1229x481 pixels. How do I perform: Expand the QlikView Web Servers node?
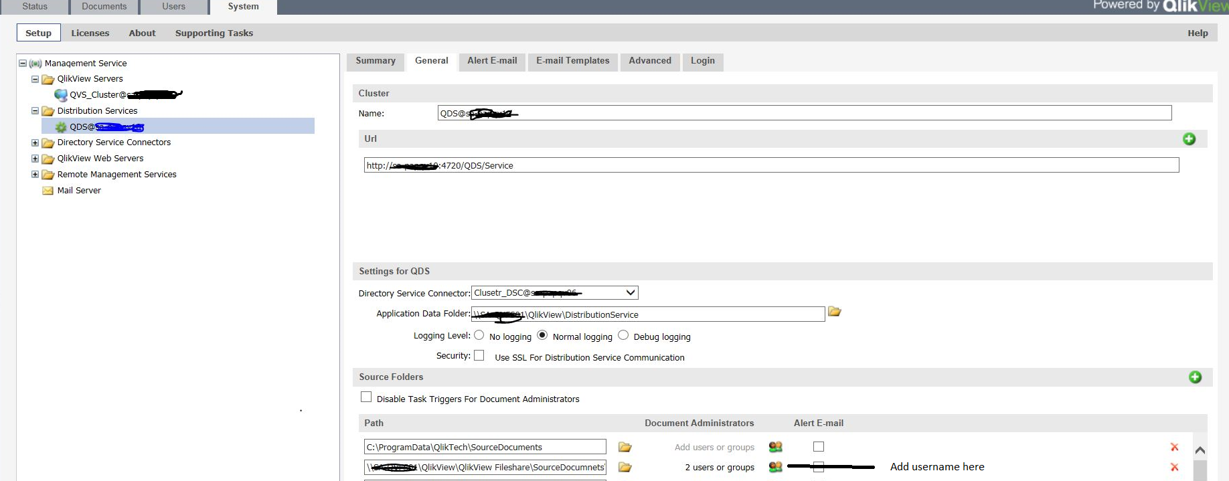[35, 159]
